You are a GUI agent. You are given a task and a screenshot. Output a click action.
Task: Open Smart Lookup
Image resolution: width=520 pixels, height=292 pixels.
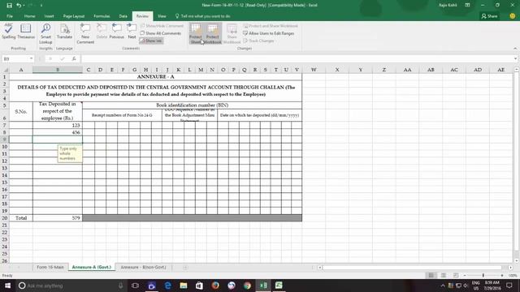(x=45, y=34)
